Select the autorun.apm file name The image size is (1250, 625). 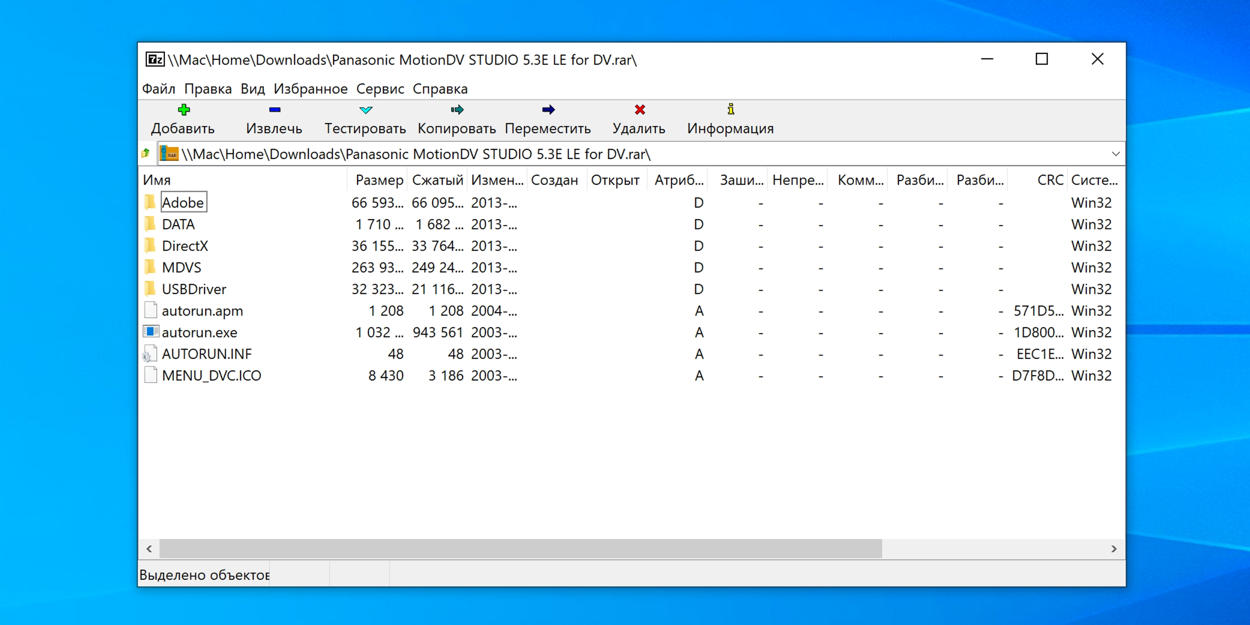202,311
